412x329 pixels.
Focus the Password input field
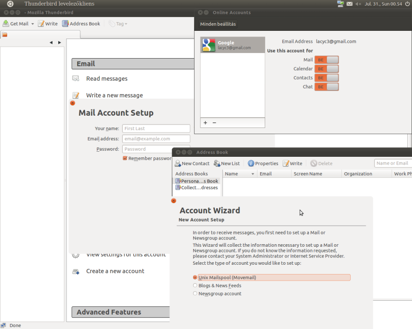pyautogui.click(x=156, y=149)
